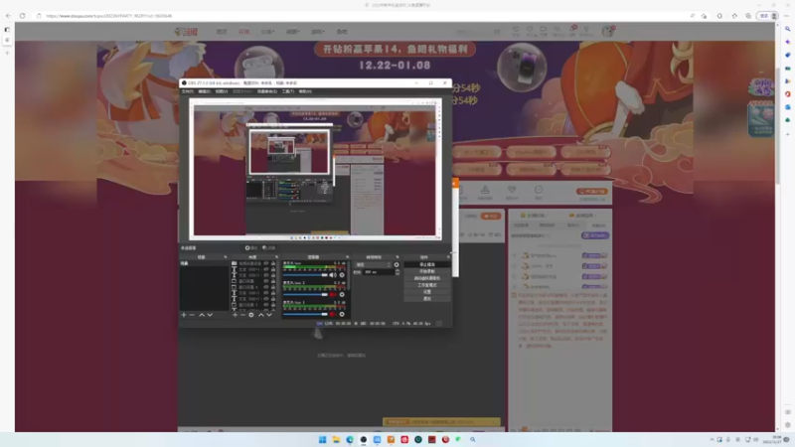Toggle the lock on the 窗口采集 4 source

(x=273, y=287)
